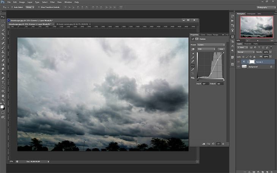Click the Navigator preview thumbnail
277x173 pixels.
[x=257, y=27]
